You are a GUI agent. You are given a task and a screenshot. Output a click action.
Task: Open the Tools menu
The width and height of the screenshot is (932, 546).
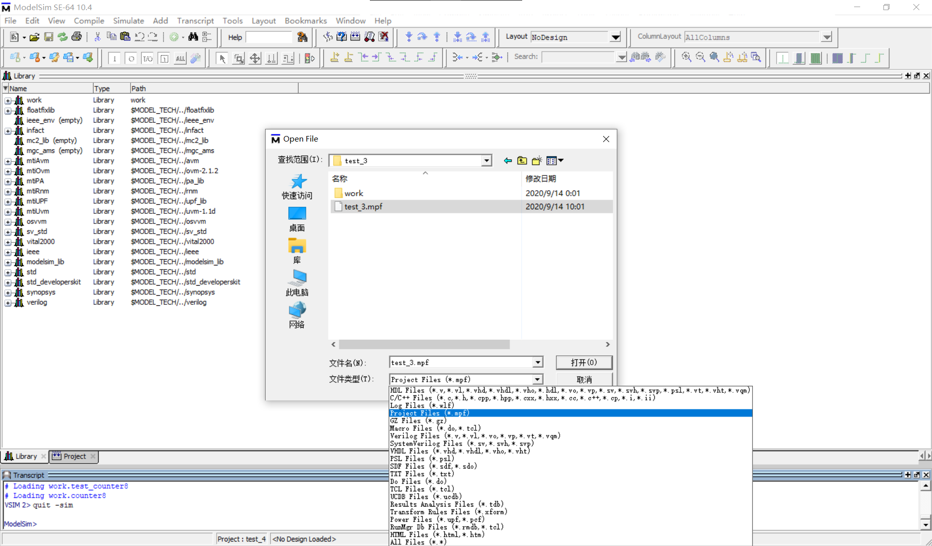pos(232,21)
